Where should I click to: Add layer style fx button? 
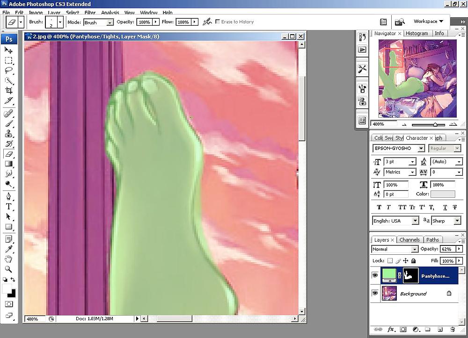click(390, 330)
